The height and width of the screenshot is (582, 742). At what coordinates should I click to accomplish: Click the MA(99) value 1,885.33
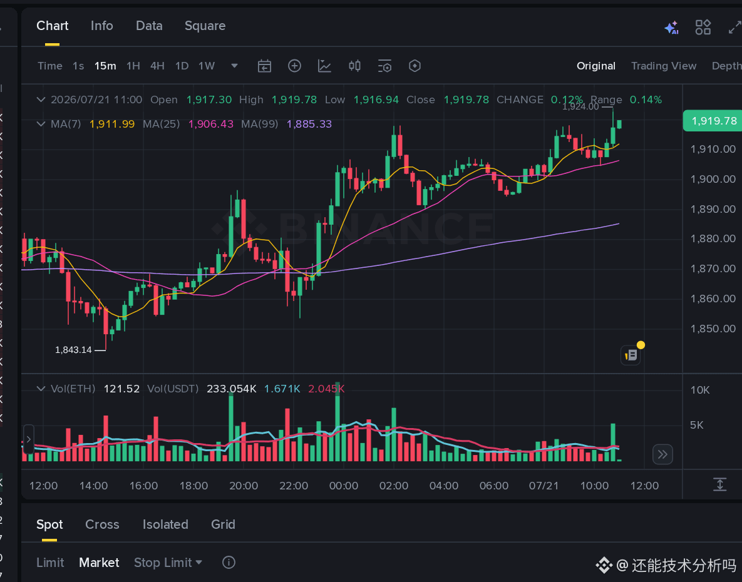309,124
